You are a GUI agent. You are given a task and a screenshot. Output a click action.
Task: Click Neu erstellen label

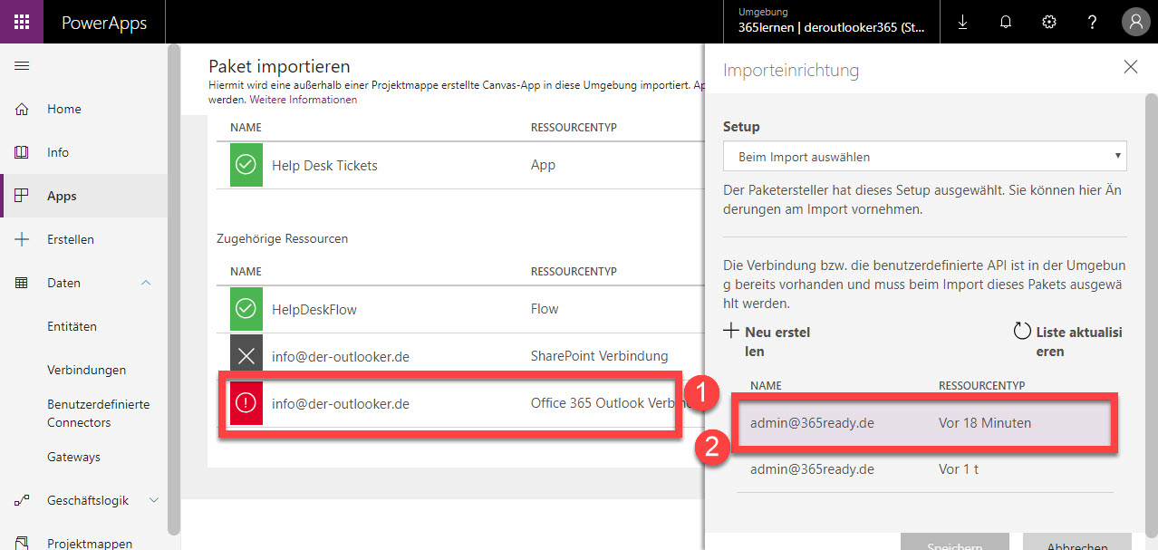(777, 342)
